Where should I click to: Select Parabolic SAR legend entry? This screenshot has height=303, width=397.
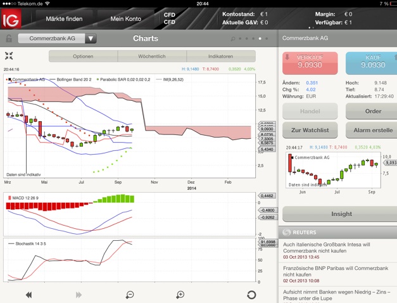[123, 80]
